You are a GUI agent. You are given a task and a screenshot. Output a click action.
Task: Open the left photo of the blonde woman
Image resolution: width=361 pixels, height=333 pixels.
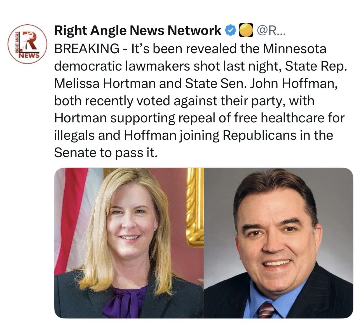click(x=129, y=243)
